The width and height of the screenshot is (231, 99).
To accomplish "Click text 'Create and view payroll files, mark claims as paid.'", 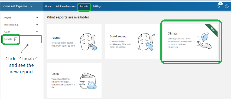I will [63, 44].
